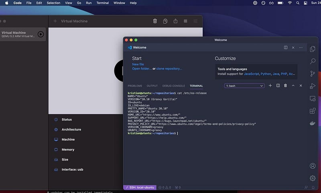Kill the terminal with trash icon
The height and width of the screenshot is (193, 321).
(x=285, y=85)
